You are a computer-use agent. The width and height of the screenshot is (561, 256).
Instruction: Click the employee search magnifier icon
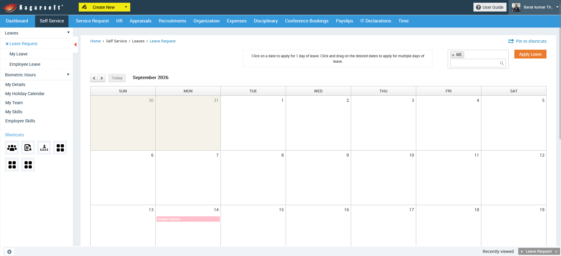502,63
